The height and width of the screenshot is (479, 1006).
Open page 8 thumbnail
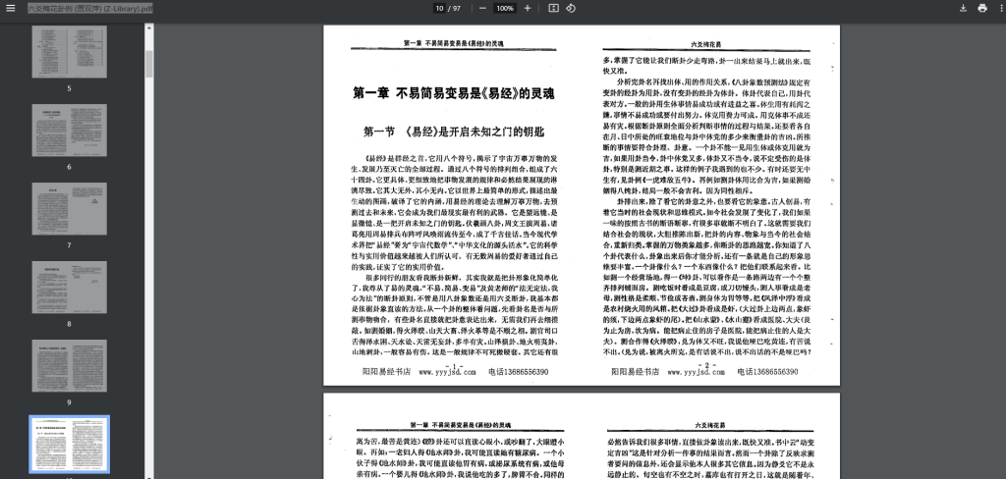click(x=70, y=288)
